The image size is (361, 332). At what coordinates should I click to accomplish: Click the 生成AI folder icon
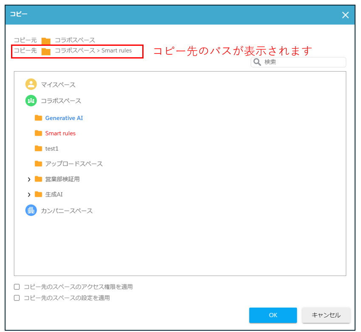pos(38,194)
